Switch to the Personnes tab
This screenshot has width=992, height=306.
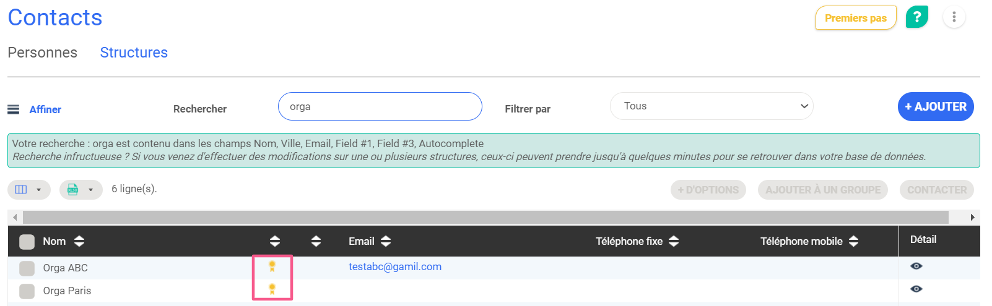coord(42,53)
